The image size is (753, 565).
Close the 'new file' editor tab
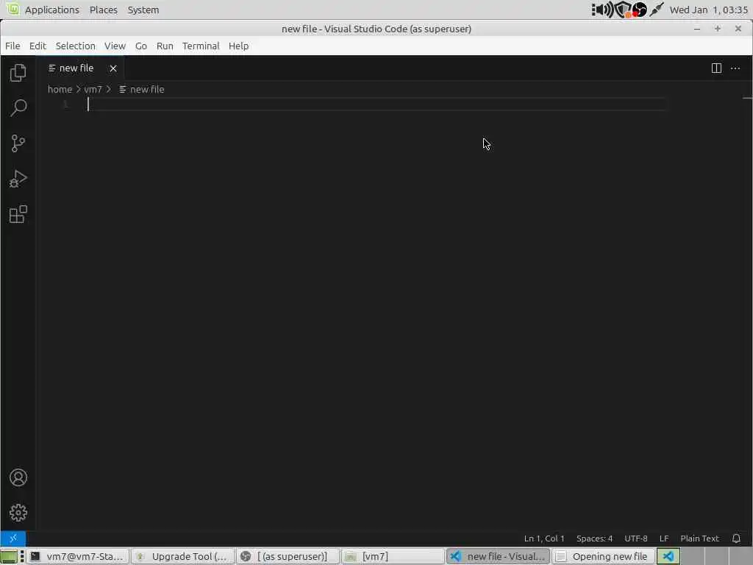(113, 68)
